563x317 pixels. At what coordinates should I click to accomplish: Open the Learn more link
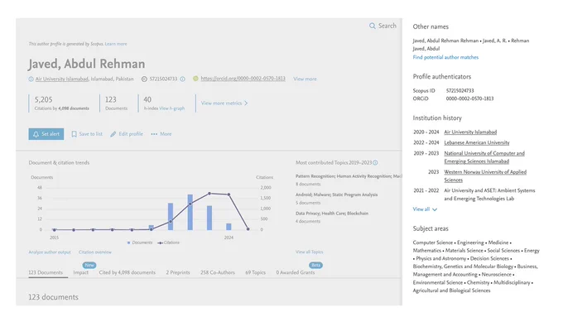(116, 44)
